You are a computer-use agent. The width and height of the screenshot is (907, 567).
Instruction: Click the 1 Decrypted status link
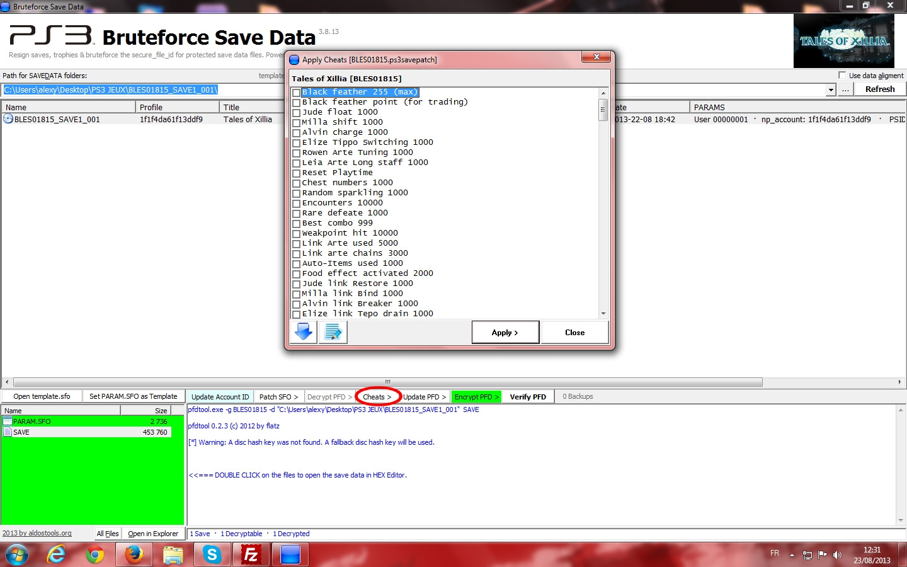[291, 534]
